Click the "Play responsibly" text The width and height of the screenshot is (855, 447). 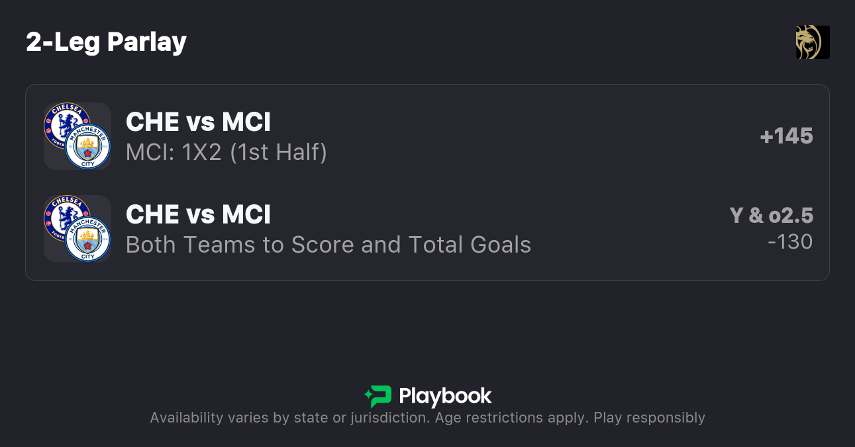click(x=649, y=418)
